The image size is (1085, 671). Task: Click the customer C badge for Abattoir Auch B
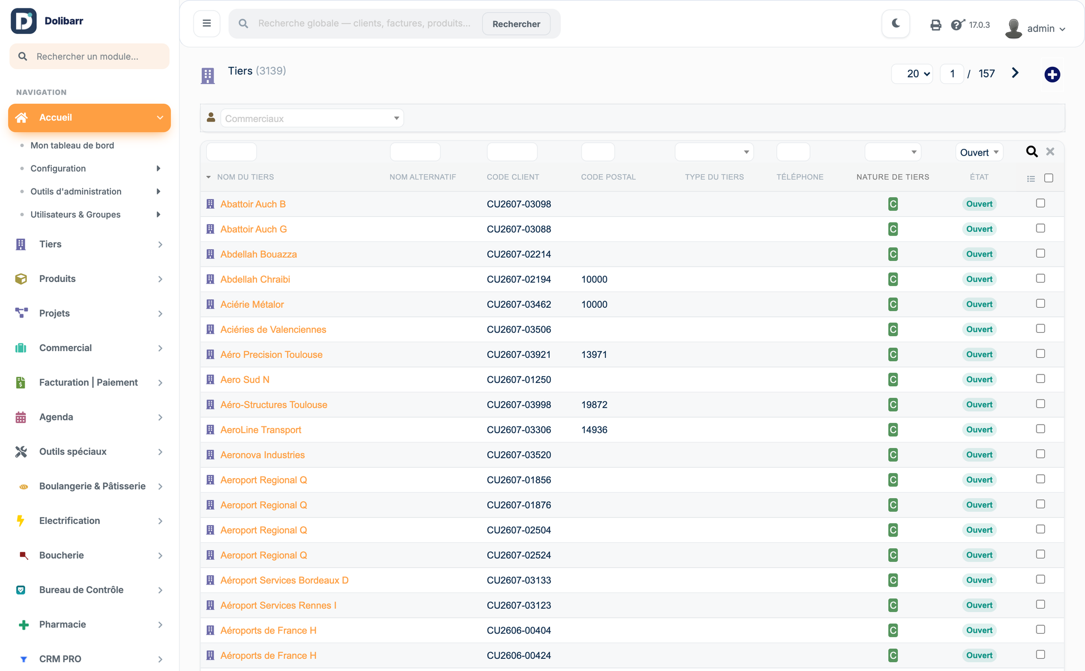(893, 204)
